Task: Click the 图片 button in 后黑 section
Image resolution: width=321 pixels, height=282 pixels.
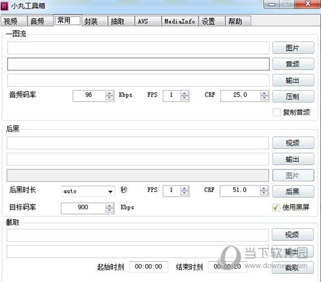Action: click(293, 175)
